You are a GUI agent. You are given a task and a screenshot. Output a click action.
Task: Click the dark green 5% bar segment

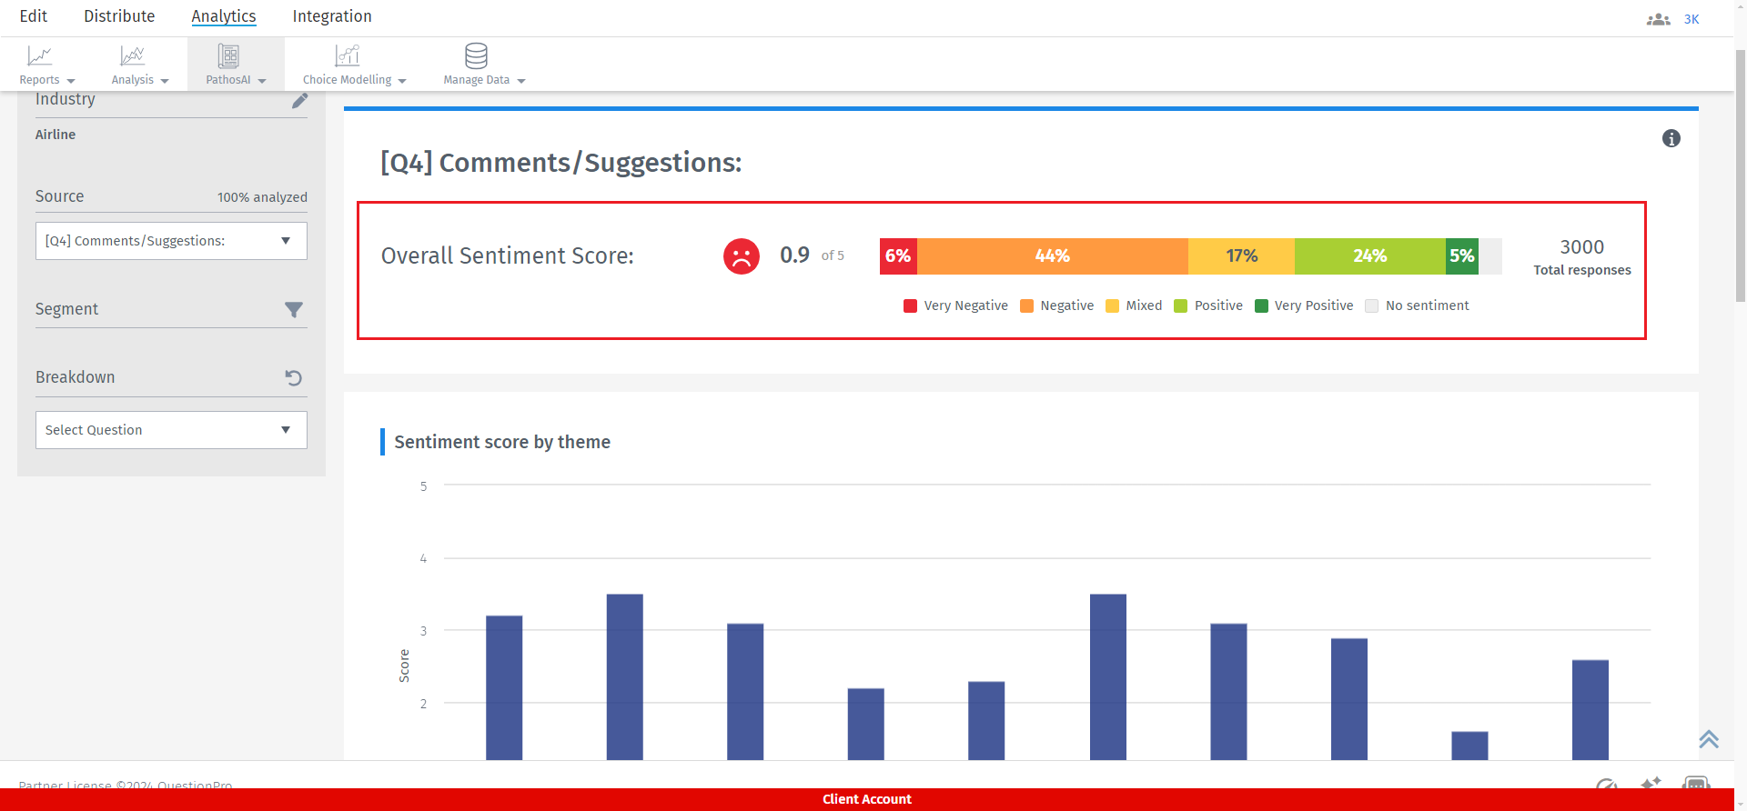(1462, 256)
